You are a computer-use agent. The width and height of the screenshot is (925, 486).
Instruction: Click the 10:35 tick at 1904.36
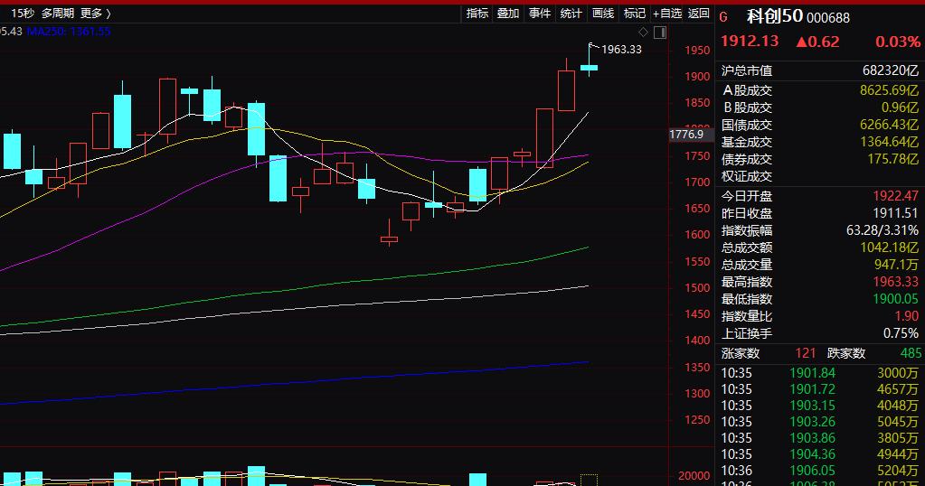pyautogui.click(x=820, y=454)
